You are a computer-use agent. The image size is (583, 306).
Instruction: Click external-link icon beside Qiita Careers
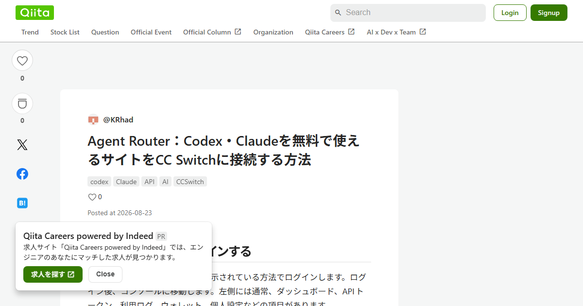coord(351,32)
